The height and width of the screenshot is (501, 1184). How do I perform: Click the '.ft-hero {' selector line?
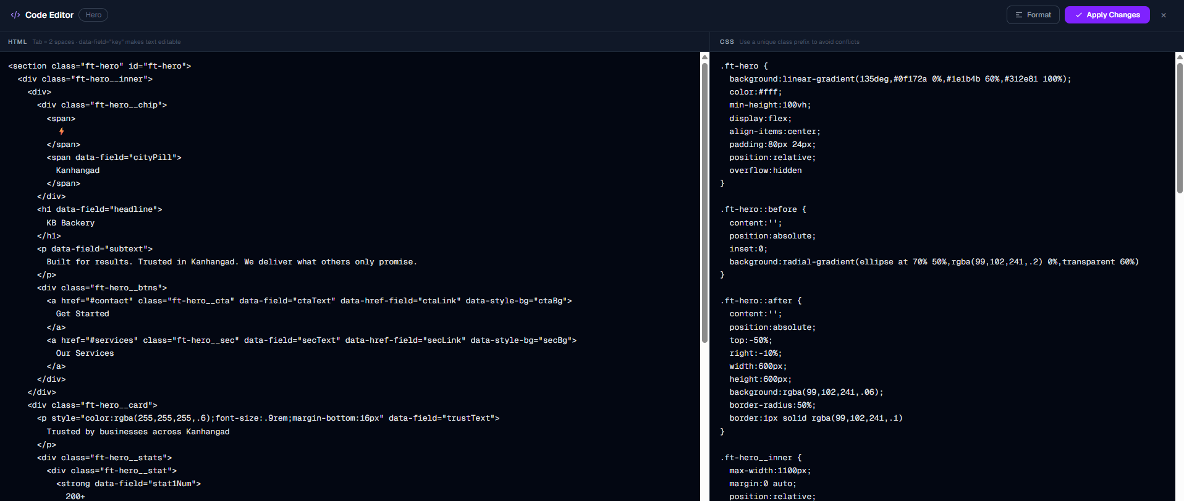pos(744,66)
